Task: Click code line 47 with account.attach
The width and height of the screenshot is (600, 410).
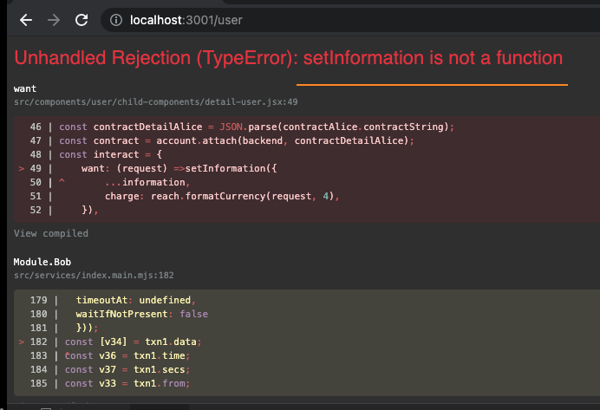Action: [222, 140]
